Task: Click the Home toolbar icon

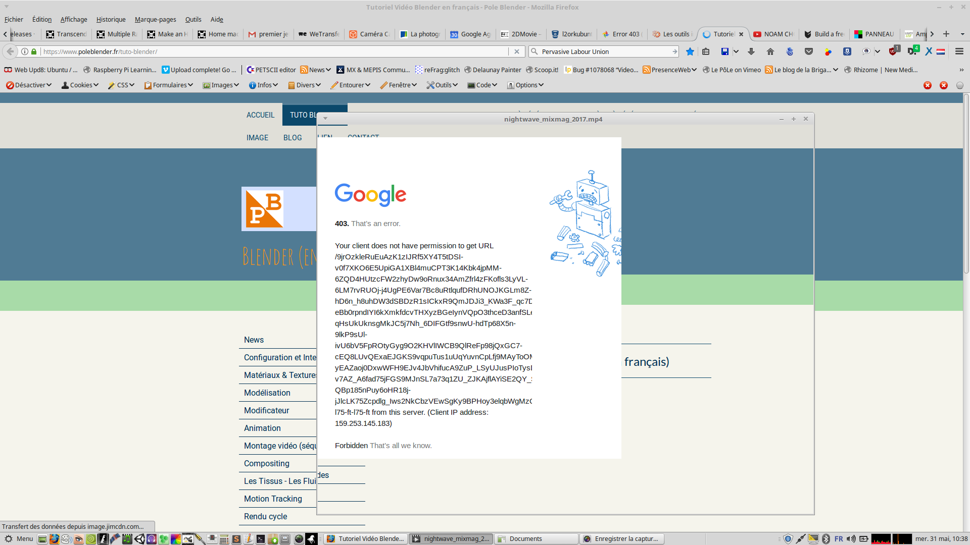Action: coord(770,51)
